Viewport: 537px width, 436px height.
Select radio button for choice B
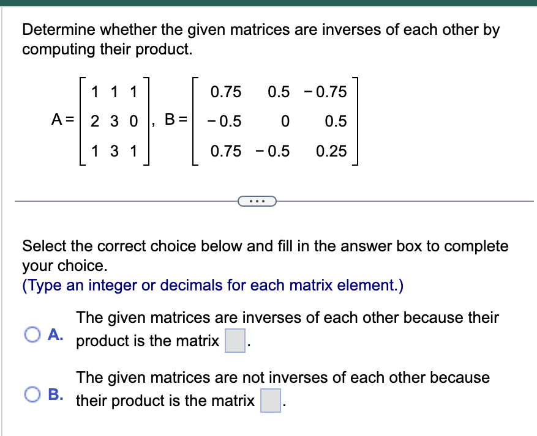(x=32, y=395)
